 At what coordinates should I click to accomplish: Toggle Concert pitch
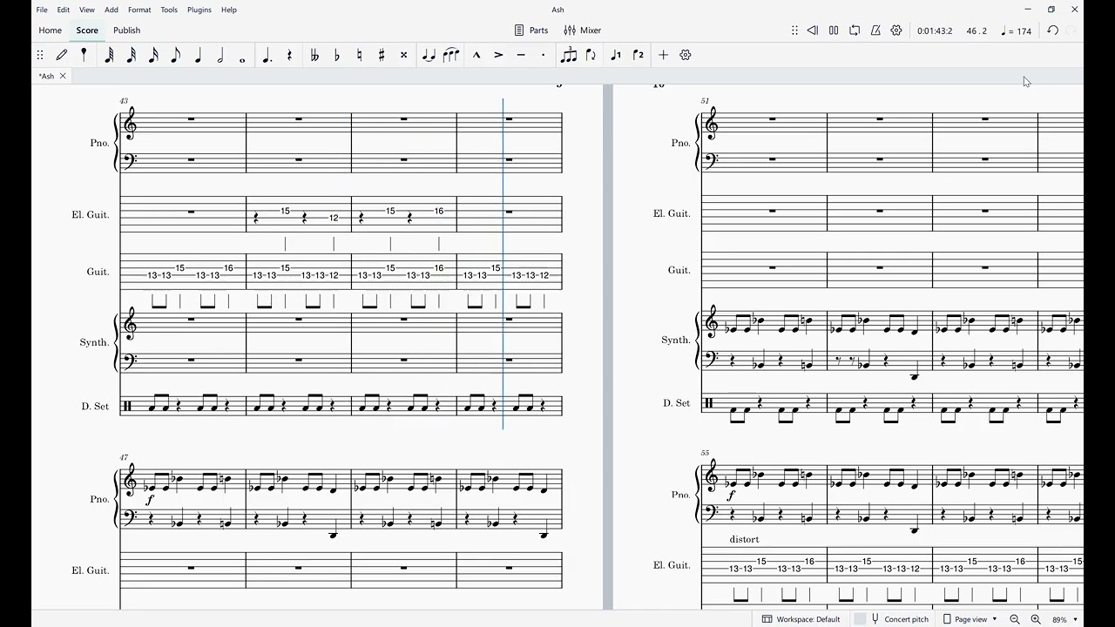[892, 619]
